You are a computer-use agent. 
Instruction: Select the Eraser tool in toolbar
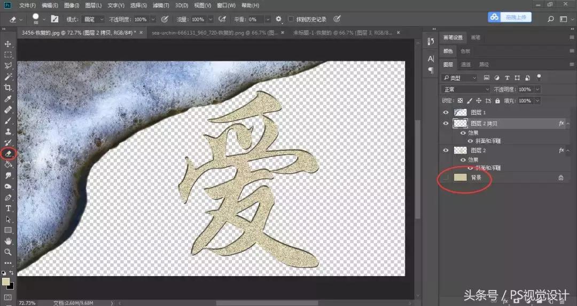[x=9, y=154]
